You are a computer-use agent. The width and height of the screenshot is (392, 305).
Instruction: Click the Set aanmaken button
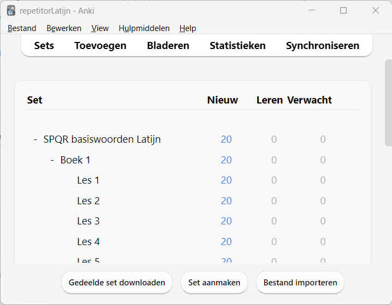coord(214,282)
